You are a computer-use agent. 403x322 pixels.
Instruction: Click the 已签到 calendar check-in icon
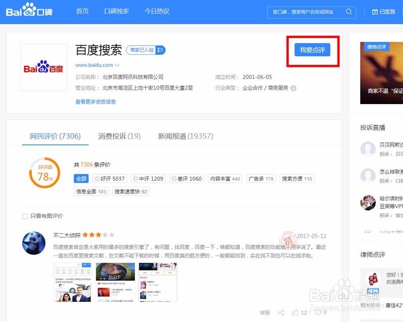[375, 12]
